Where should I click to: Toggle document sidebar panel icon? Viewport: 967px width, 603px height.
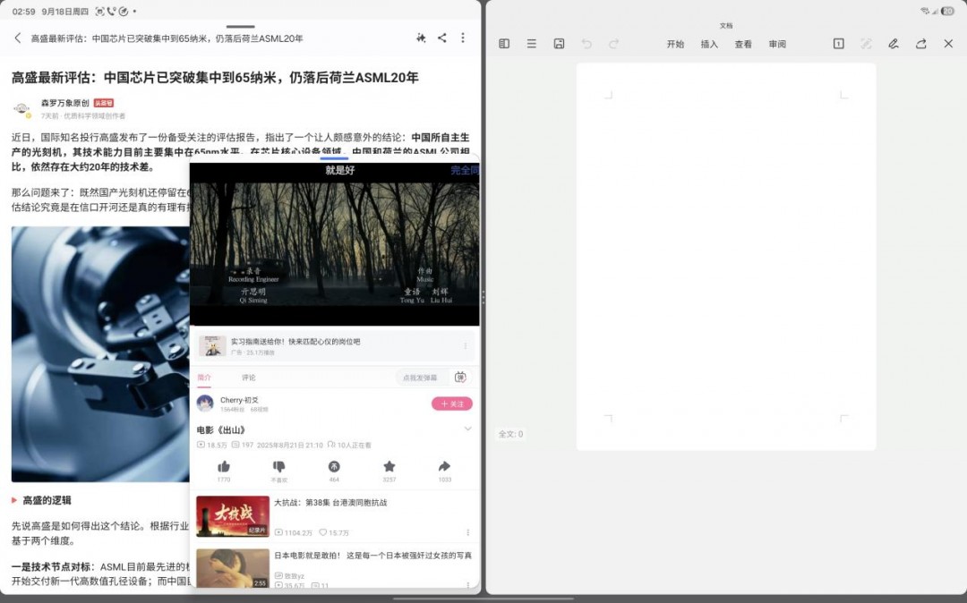pos(504,44)
